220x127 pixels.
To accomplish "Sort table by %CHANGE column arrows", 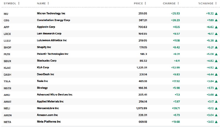I will point(216,3).
